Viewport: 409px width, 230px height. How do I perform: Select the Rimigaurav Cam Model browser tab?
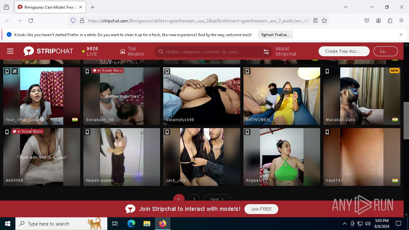[50, 7]
